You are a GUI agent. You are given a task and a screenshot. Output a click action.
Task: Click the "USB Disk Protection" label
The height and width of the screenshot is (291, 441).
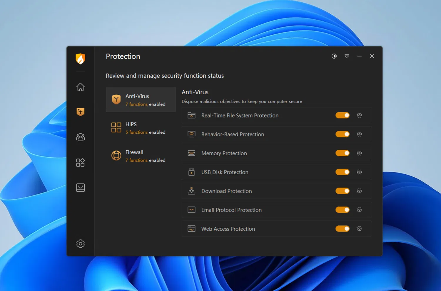tap(225, 172)
